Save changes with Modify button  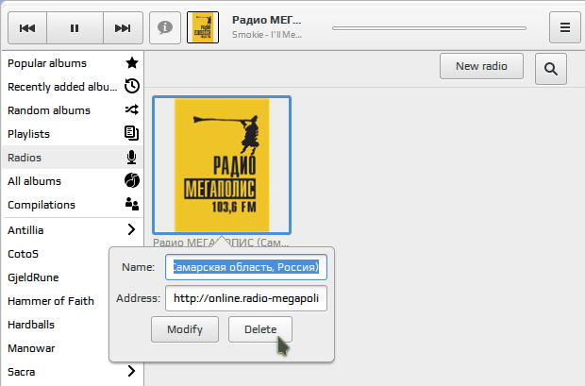click(x=185, y=329)
